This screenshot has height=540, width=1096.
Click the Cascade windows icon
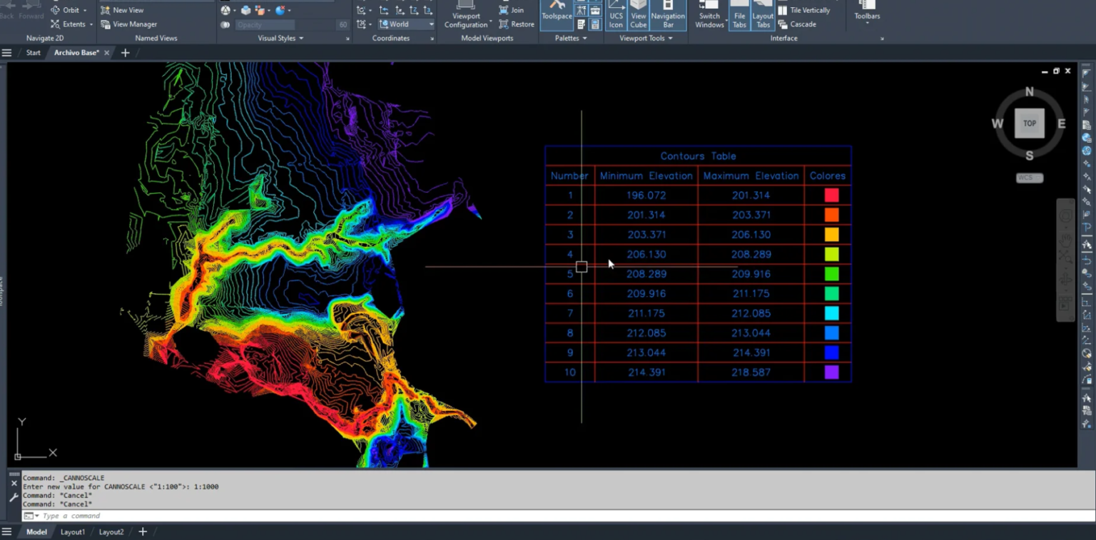pos(783,24)
